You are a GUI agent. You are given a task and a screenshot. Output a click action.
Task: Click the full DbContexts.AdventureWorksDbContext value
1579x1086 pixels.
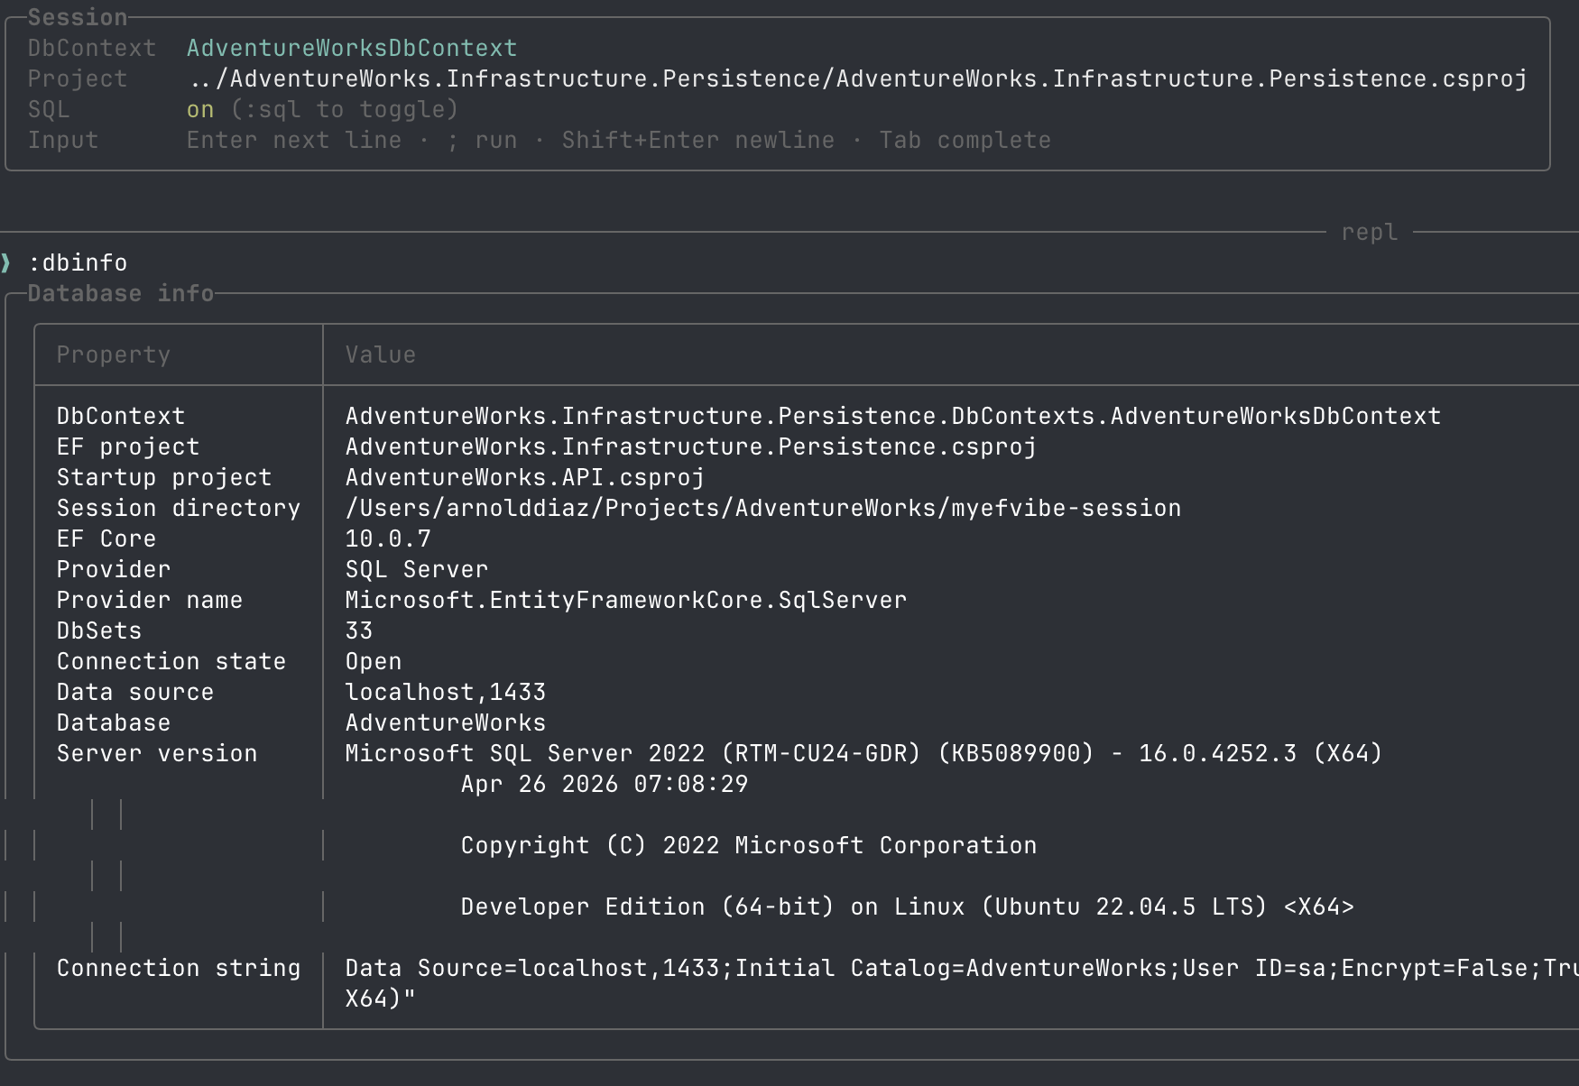(x=893, y=416)
